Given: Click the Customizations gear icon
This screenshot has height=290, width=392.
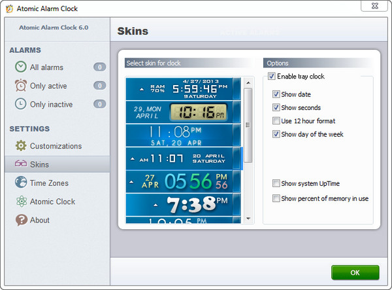Looking at the screenshot, I should click(x=21, y=146).
